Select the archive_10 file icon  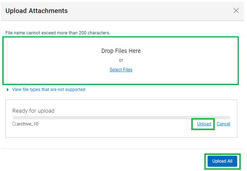14,124
